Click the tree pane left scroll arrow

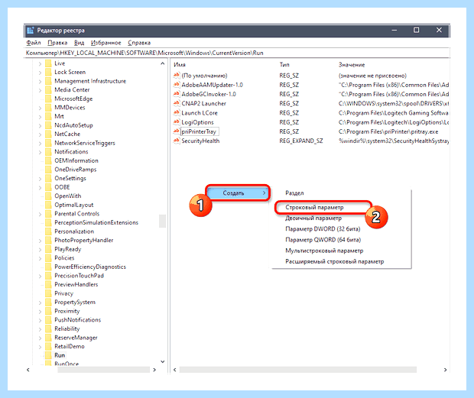pyautogui.click(x=28, y=370)
